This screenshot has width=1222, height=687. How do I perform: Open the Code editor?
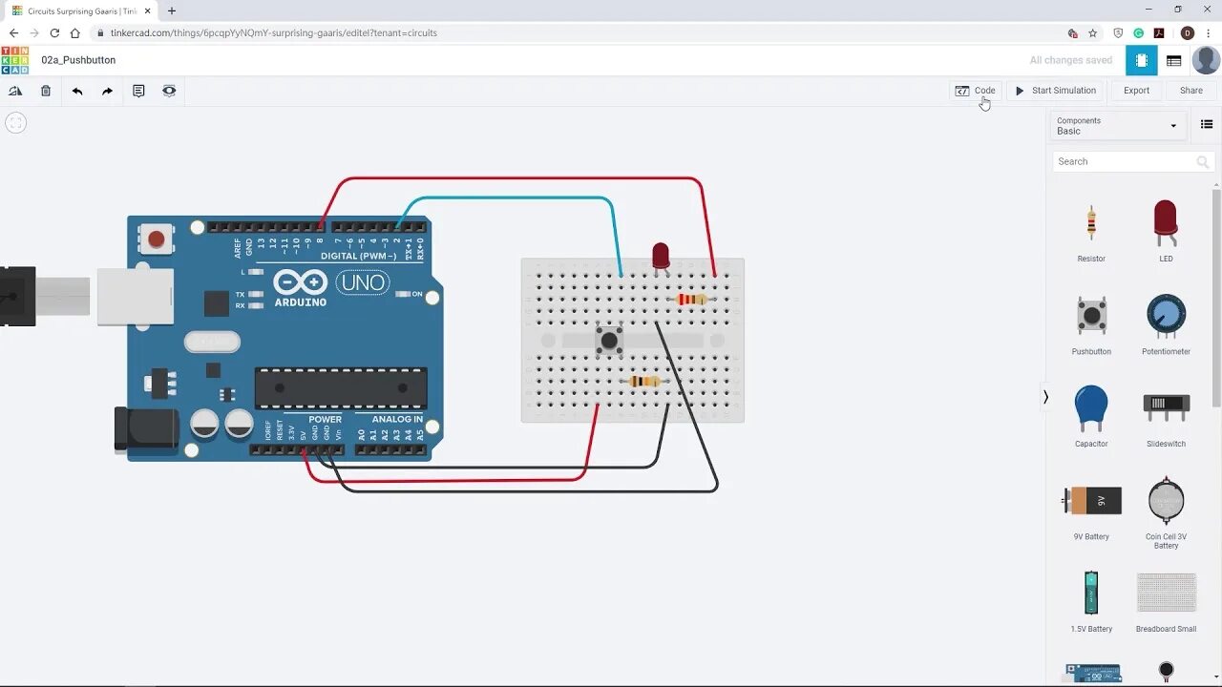tap(976, 91)
